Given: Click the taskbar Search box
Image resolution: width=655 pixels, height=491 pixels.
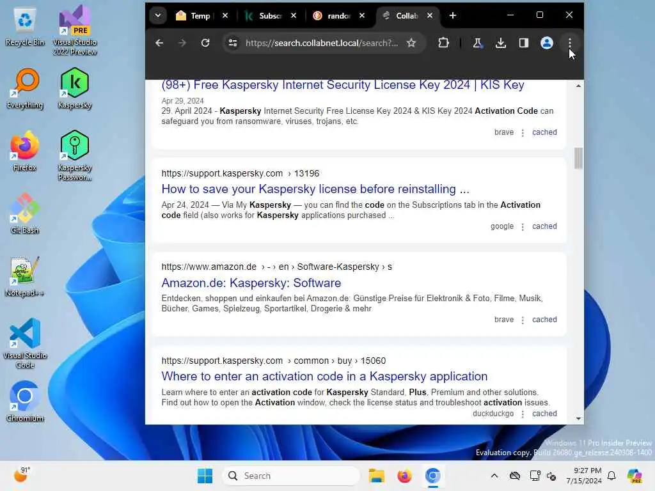Looking at the screenshot, I should click(x=291, y=476).
